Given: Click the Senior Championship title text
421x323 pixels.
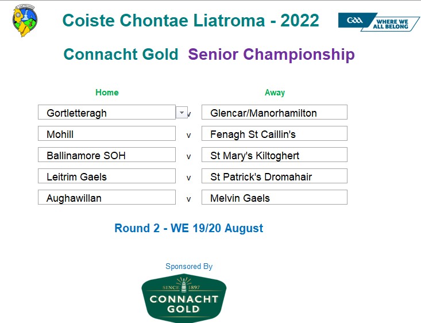Looking at the screenshot, I should click(x=272, y=55).
